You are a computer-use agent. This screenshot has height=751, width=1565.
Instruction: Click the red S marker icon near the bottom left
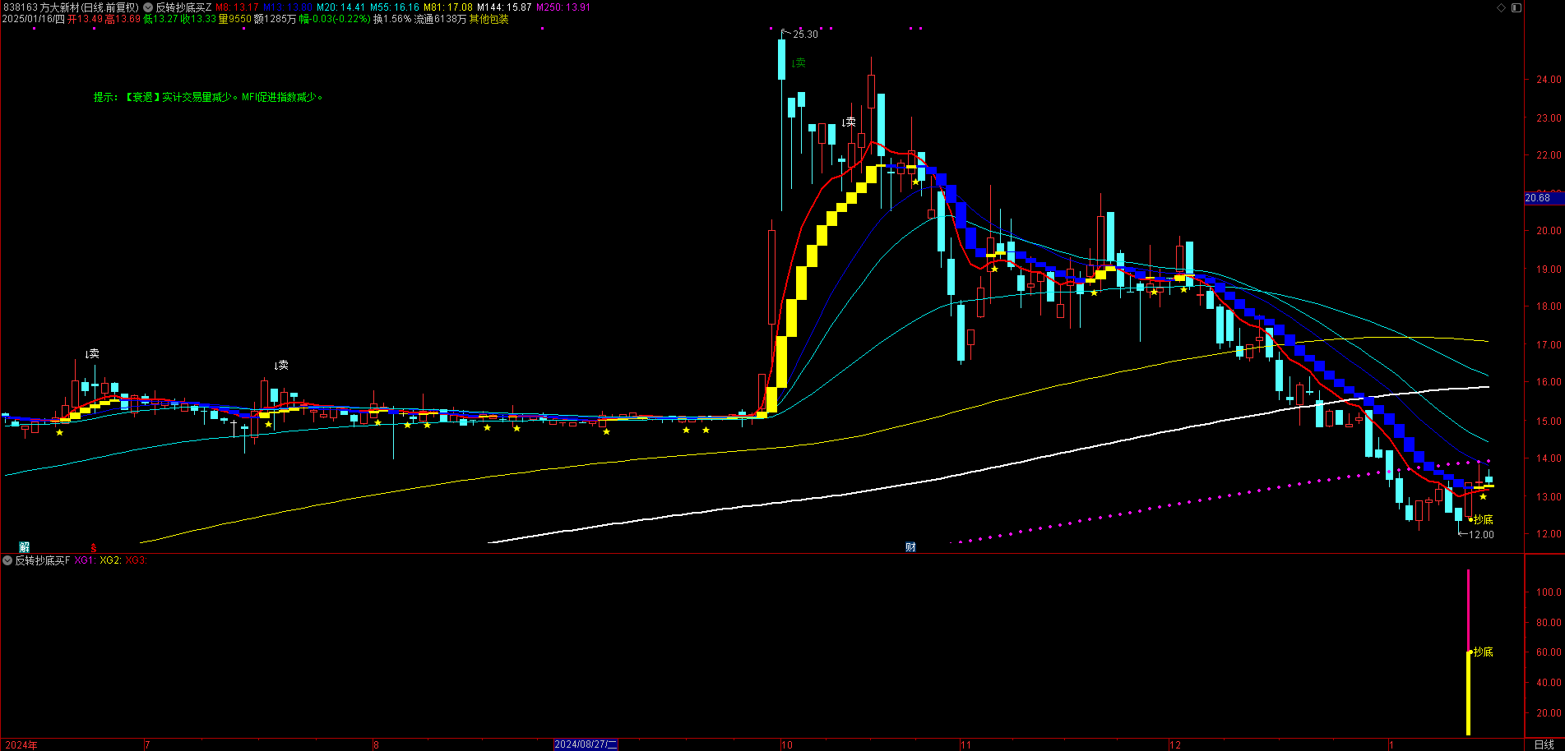94,547
